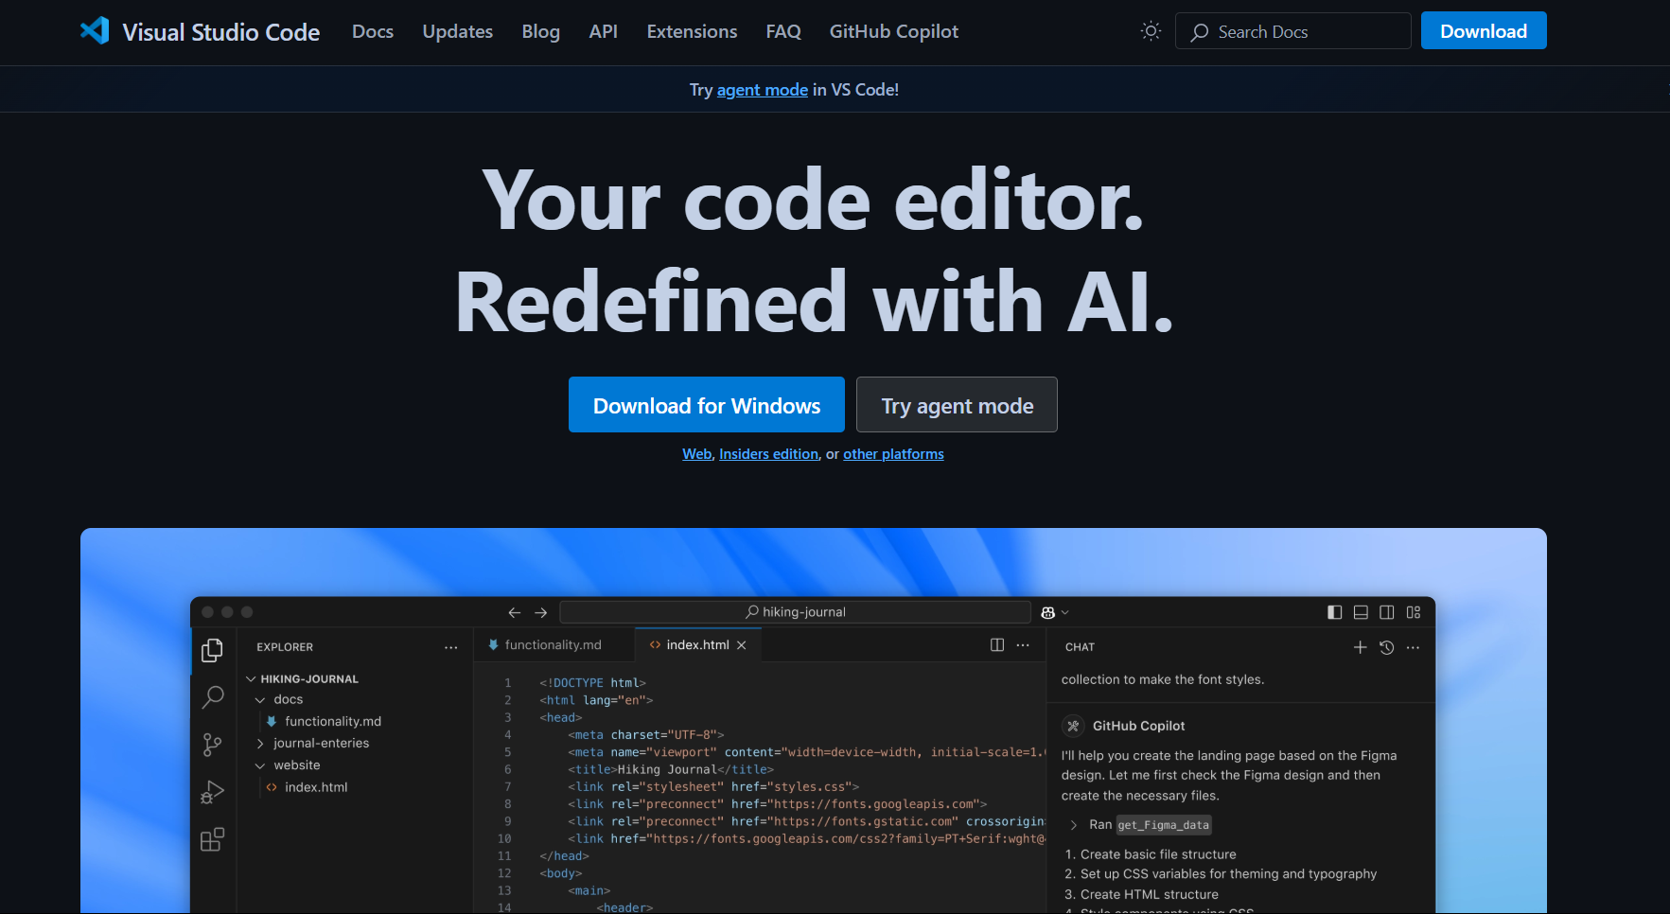Open the Explorer view in the activity bar
This screenshot has width=1670, height=914.
pos(212,650)
